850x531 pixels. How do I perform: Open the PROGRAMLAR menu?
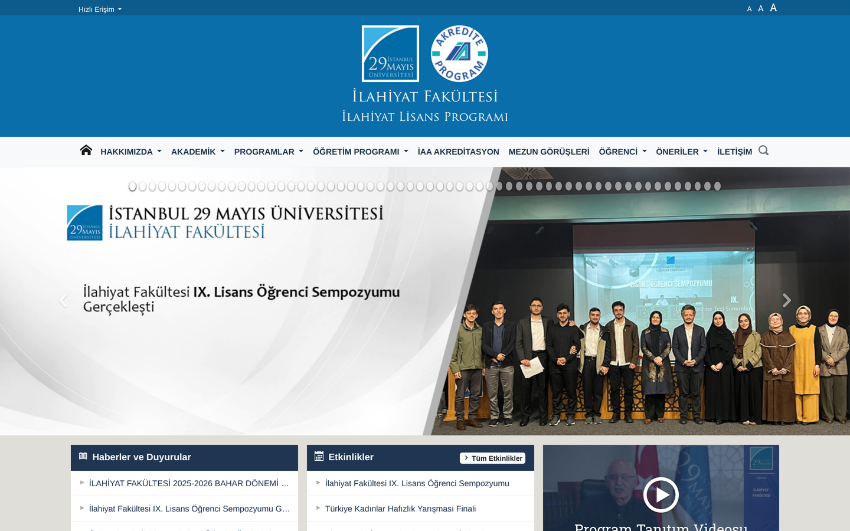tap(269, 152)
